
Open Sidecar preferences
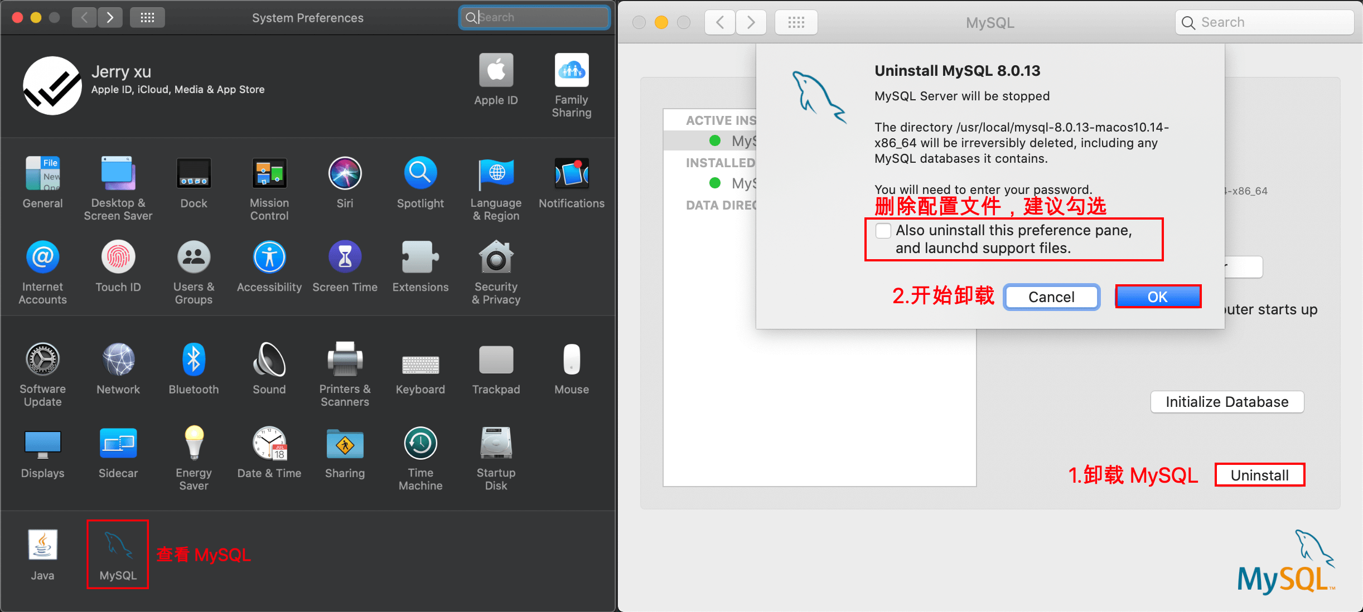(x=118, y=453)
